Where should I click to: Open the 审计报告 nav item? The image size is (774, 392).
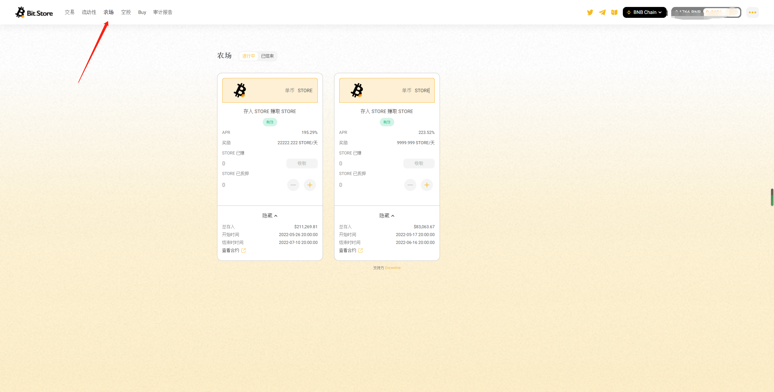(x=163, y=12)
